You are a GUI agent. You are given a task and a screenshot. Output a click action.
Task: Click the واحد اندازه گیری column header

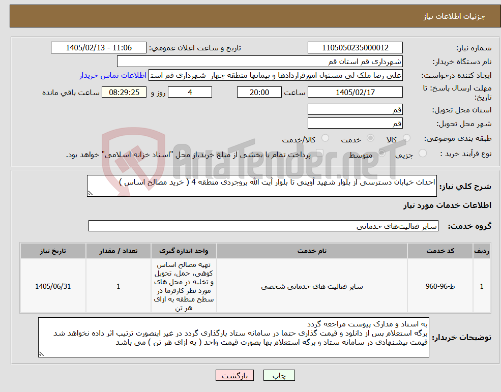click(184, 251)
